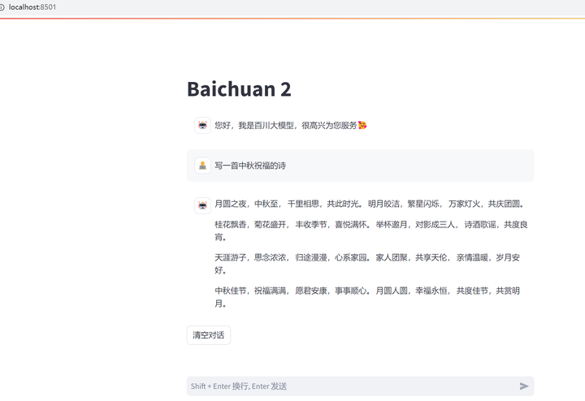Click the user avatar beside 写一首中秋祝福的诗
Viewport: 585px width, 401px height.
click(202, 166)
